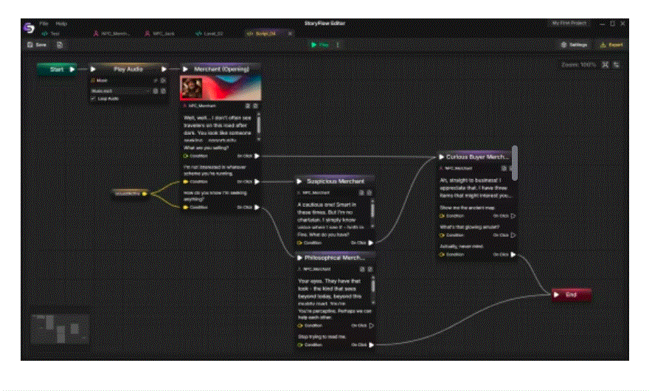
Task: Click the fit-to-view icon beside Zoom
Action: click(x=605, y=64)
